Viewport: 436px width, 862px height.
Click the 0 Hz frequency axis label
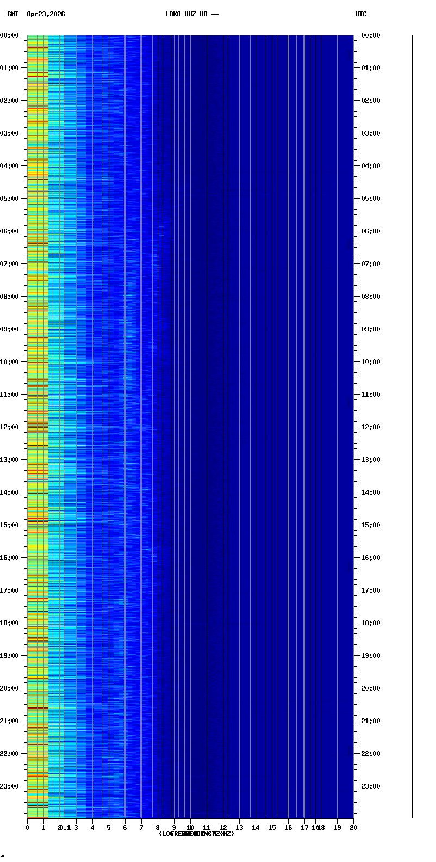point(27,828)
